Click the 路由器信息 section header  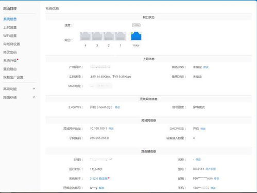tap(148, 151)
